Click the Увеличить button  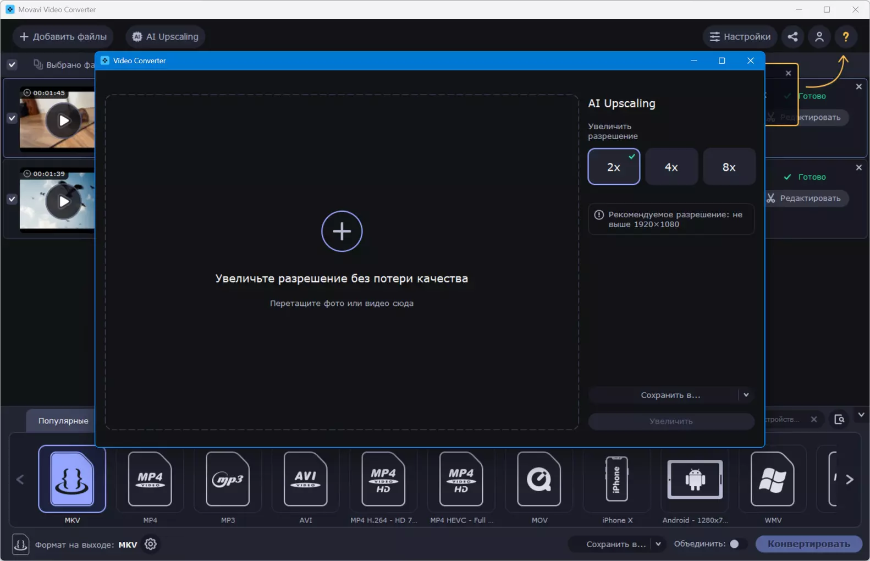pos(671,421)
